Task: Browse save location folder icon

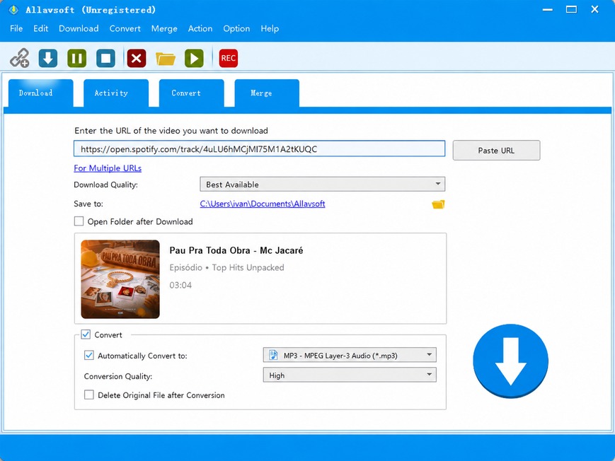Action: point(438,204)
